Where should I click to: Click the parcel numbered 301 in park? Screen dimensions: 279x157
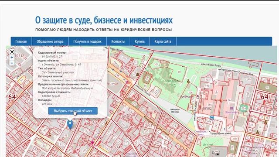tap(156, 65)
